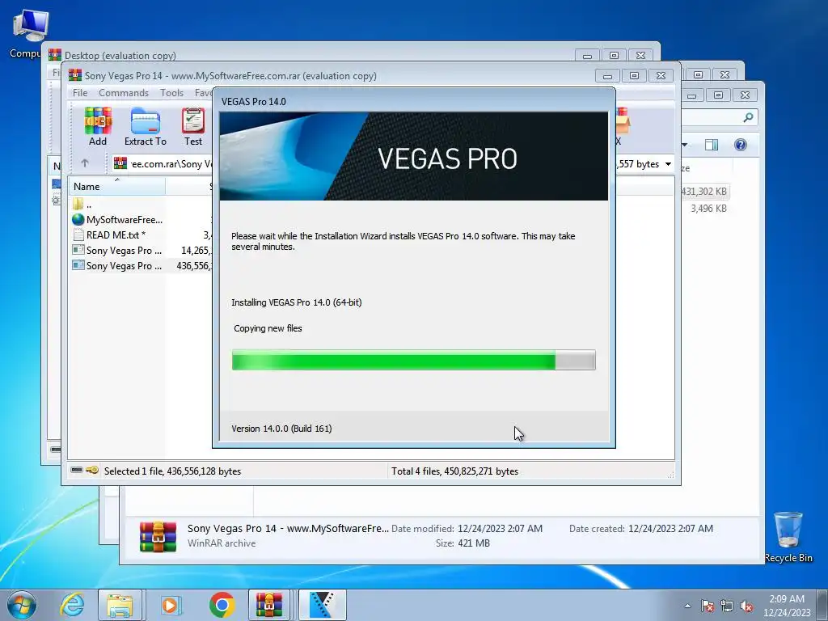Click the WinRAR app icon in title bar

(75, 75)
